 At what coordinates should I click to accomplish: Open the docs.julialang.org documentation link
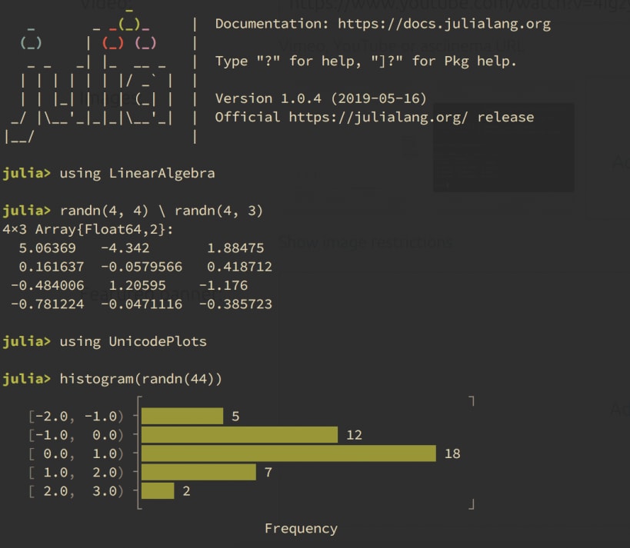[444, 24]
